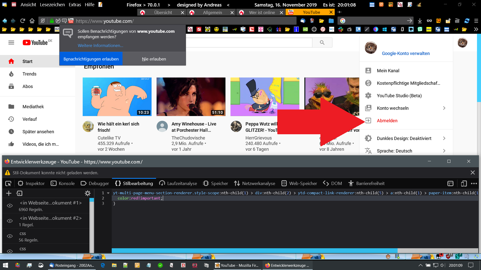Click the YouTube search magnifier button
Image resolution: width=481 pixels, height=270 pixels.
(322, 42)
